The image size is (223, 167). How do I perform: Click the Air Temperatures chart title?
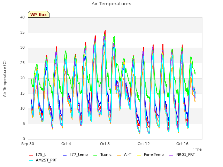pos(111,4)
